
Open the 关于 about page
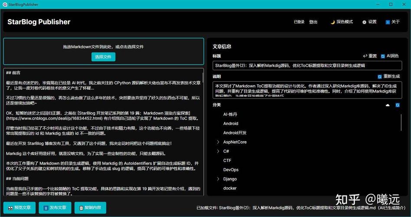pyautogui.click(x=393, y=22)
